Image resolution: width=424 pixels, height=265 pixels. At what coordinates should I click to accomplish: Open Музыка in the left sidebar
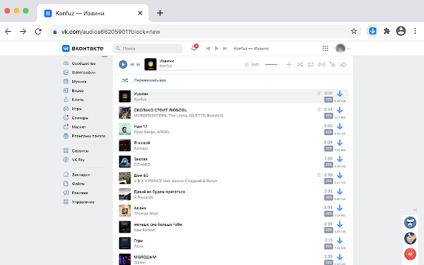[79, 81]
